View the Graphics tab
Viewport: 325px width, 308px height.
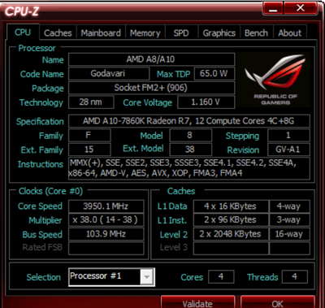tap(219, 33)
